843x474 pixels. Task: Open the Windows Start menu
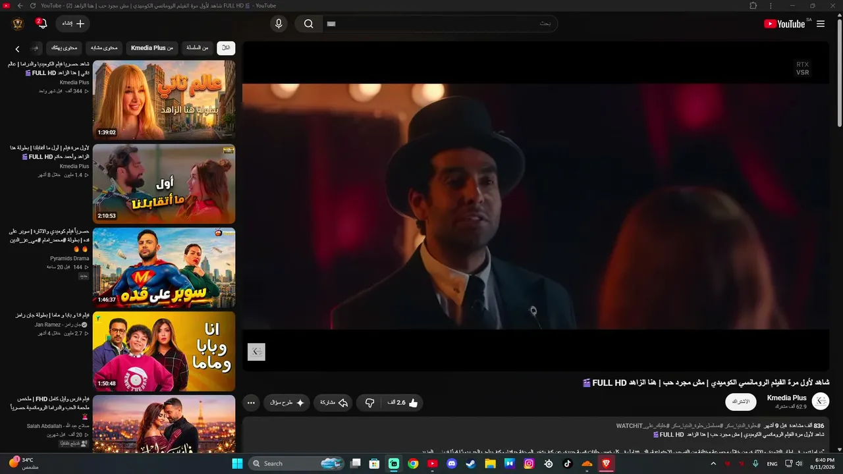tap(237, 463)
